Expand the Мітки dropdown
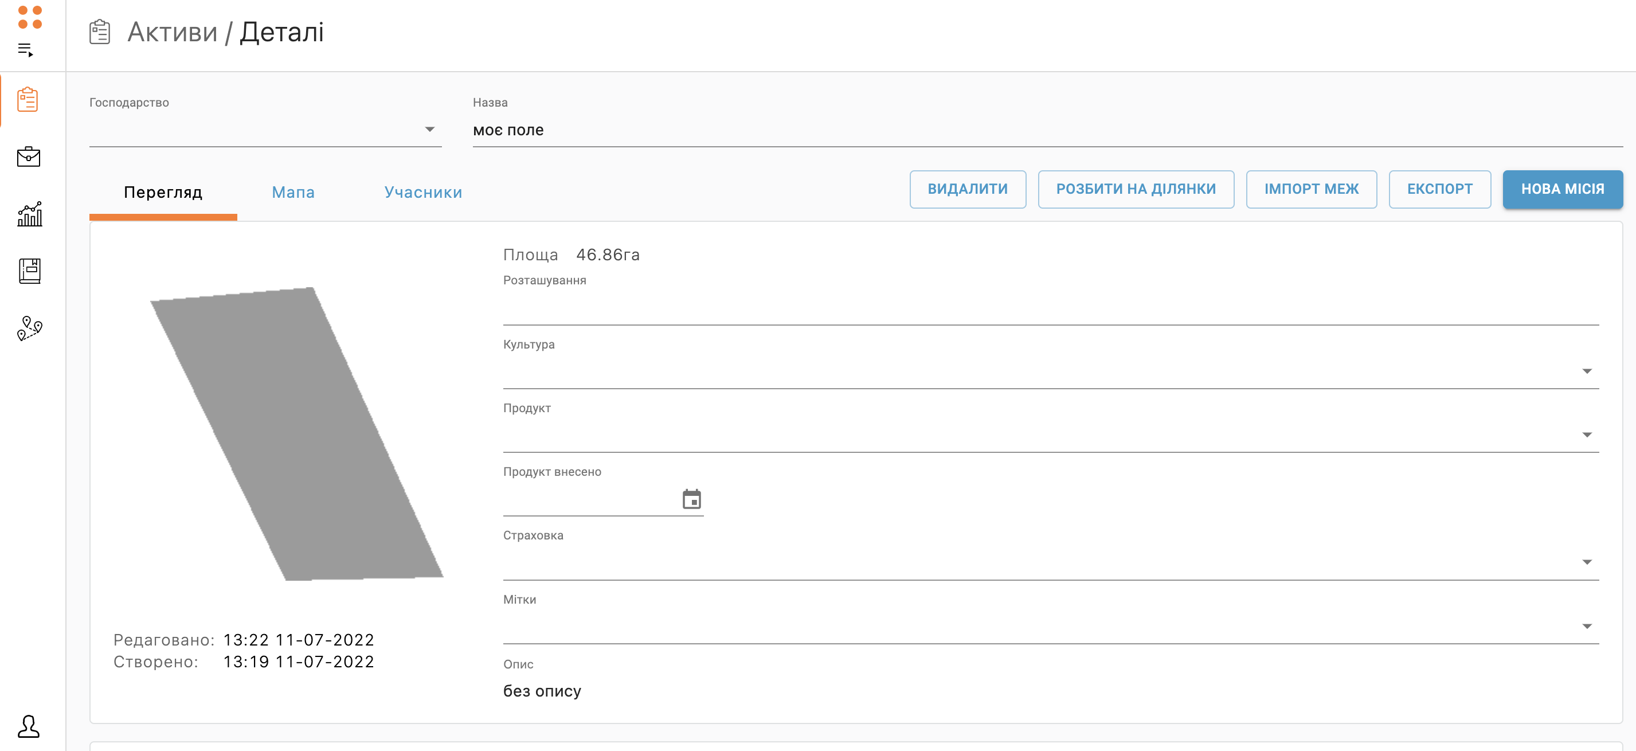 pyautogui.click(x=1586, y=626)
